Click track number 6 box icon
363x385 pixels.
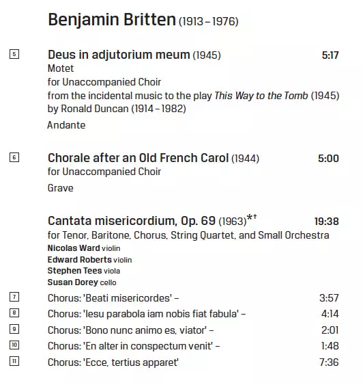14,157
